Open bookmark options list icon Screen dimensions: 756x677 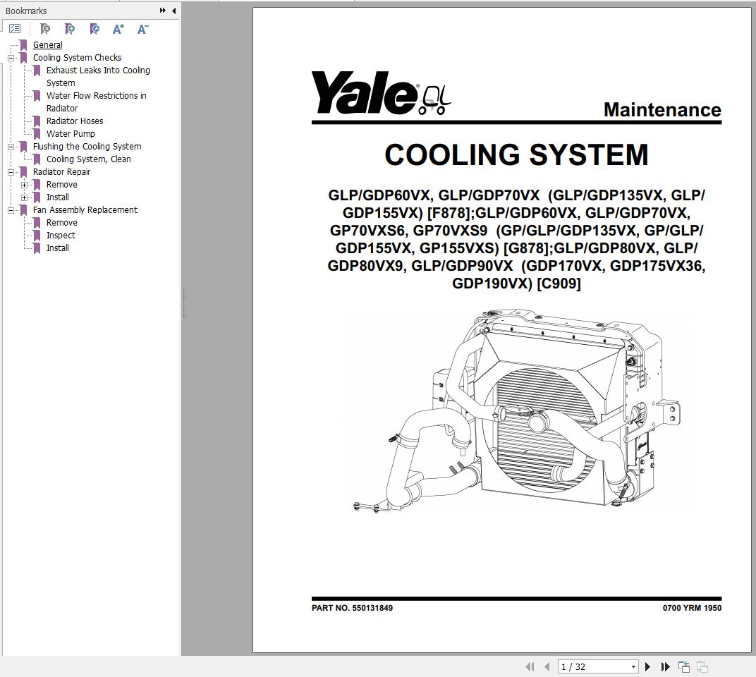15,29
